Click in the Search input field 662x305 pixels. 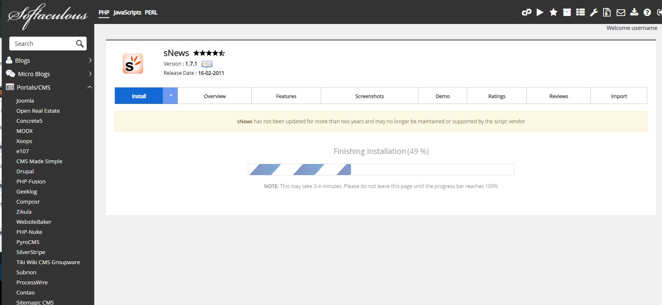click(x=43, y=44)
